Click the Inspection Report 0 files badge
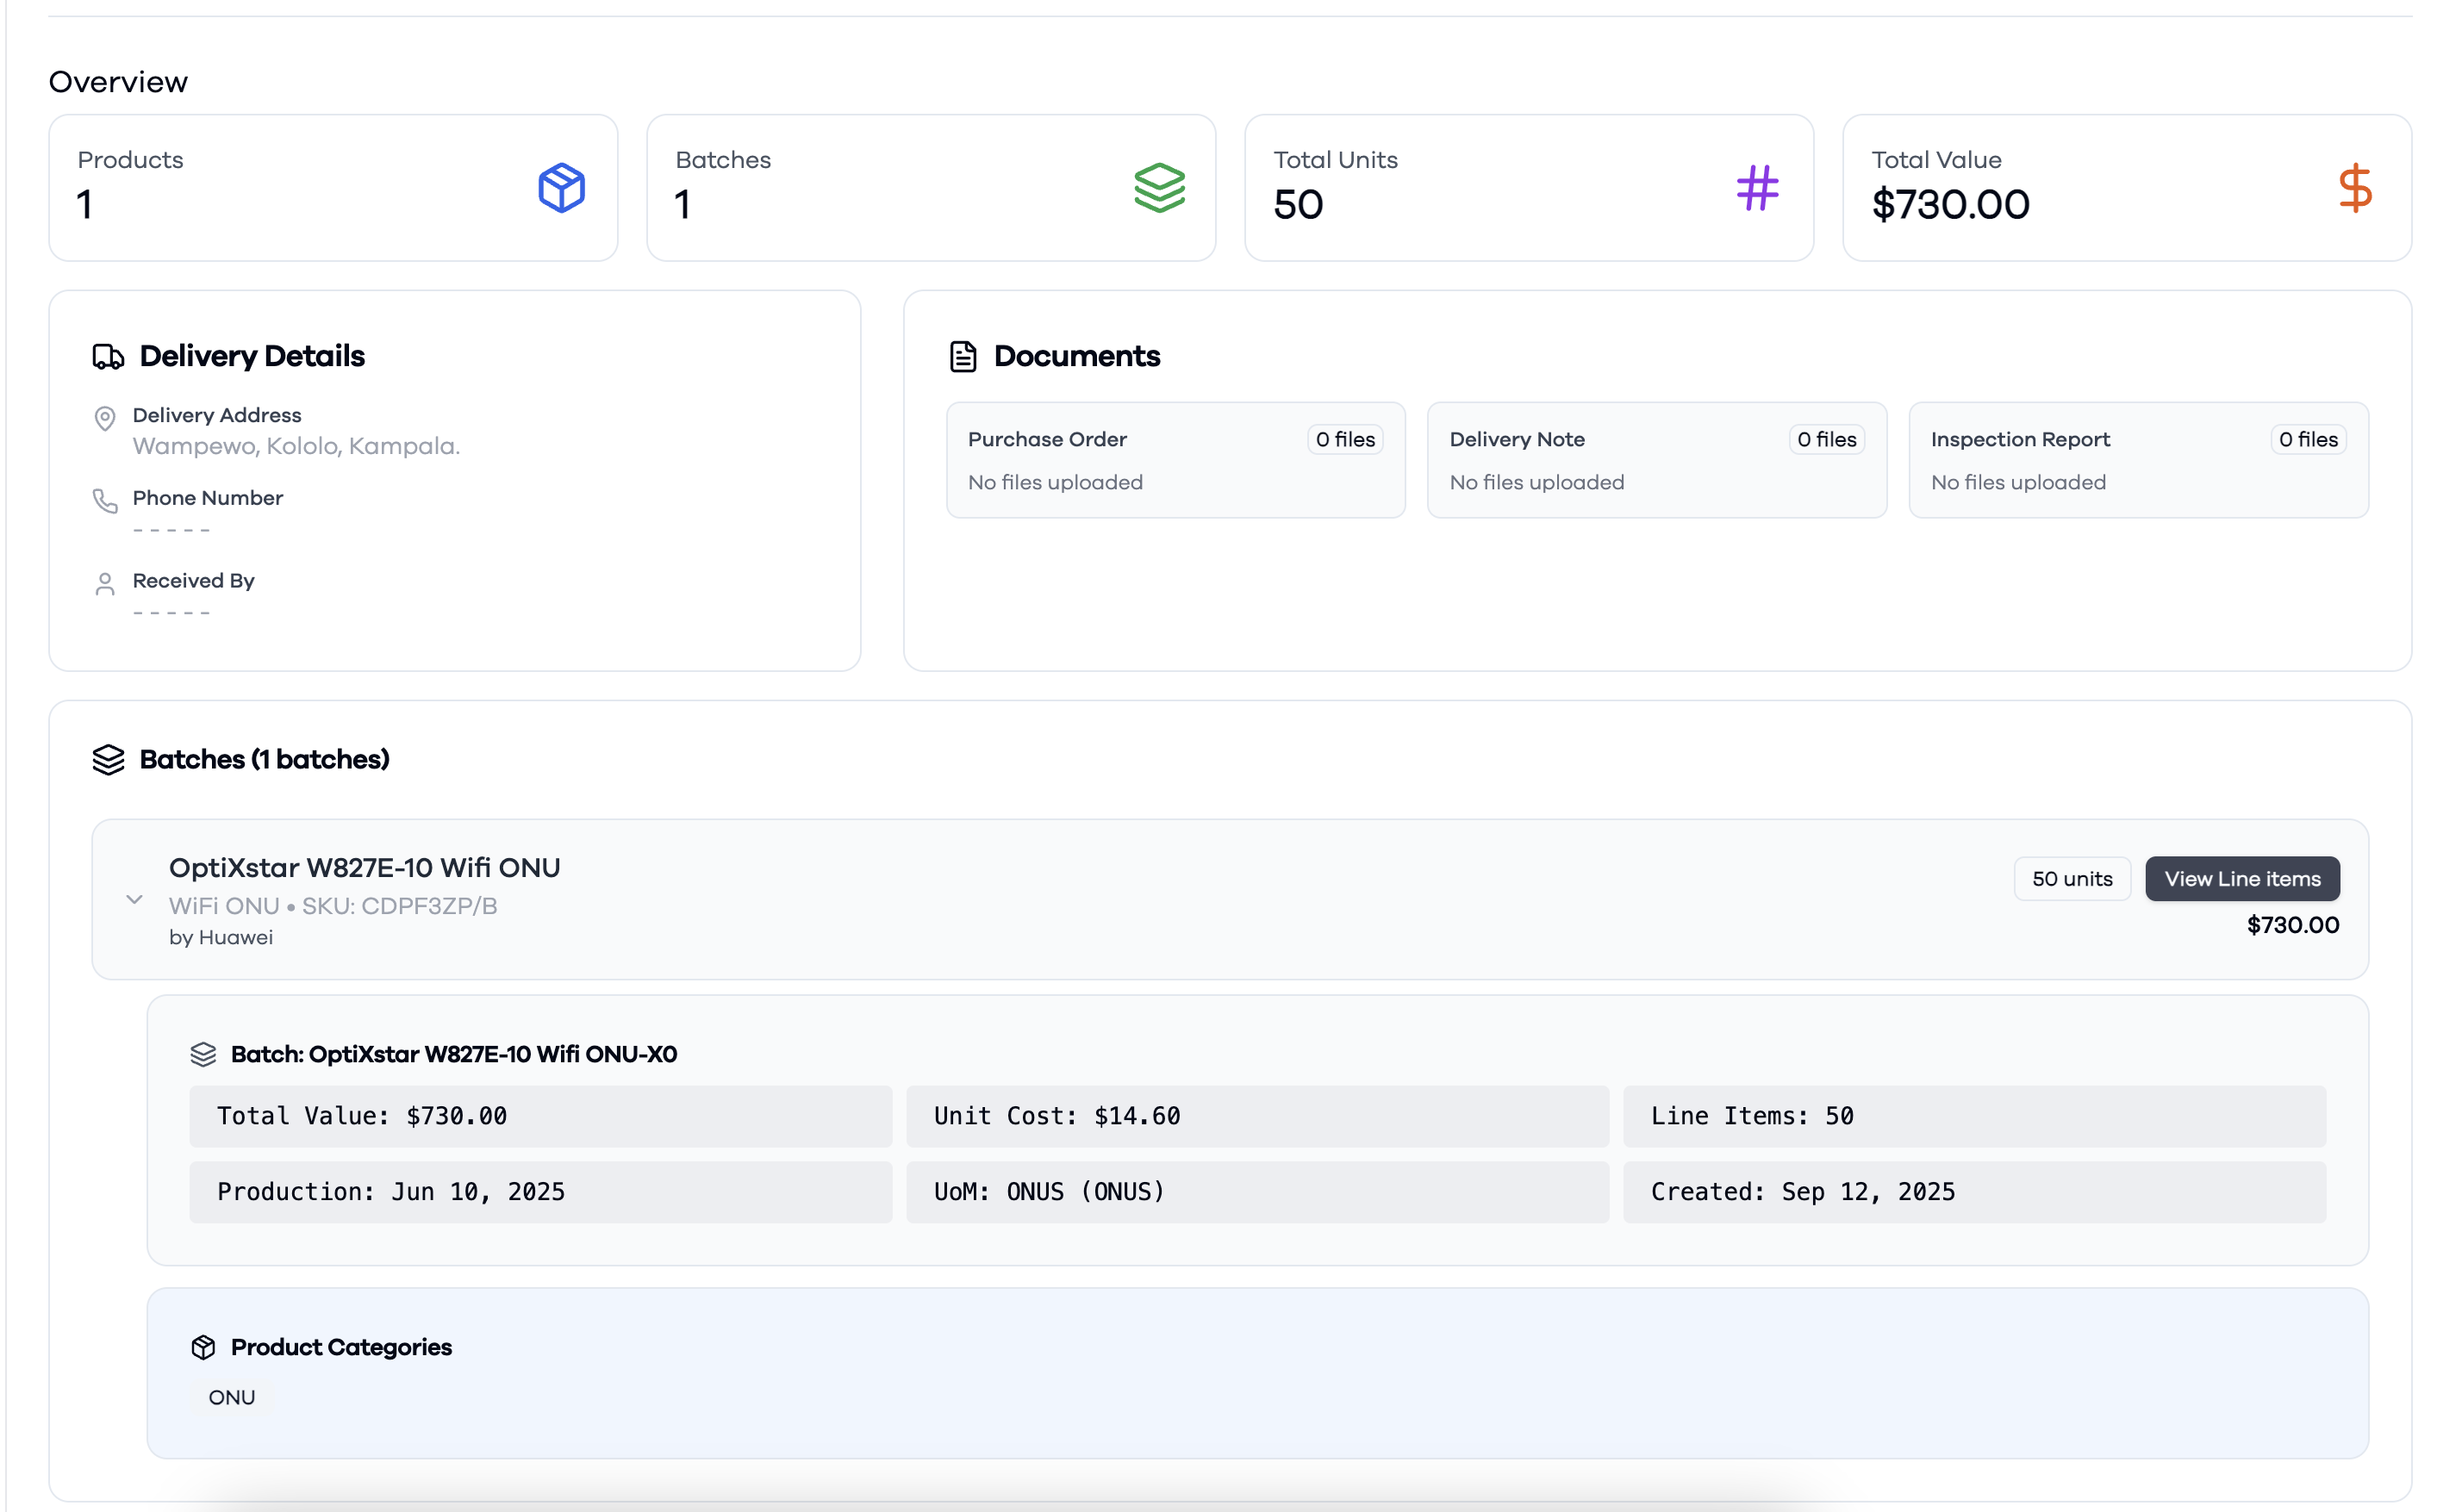Viewport: 2437px width, 1512px height. tap(2308, 440)
